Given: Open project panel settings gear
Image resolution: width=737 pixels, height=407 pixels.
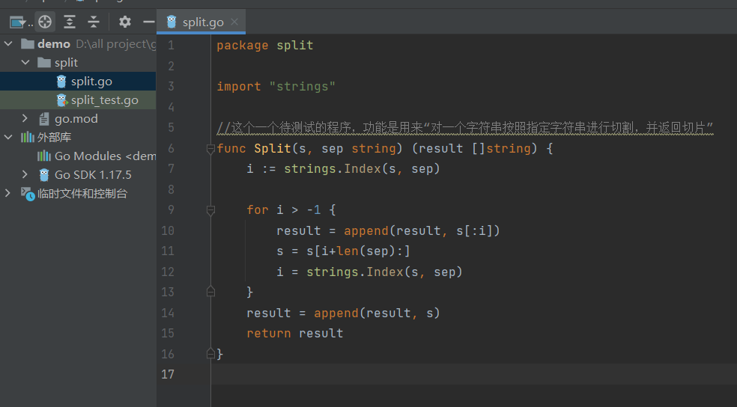Looking at the screenshot, I should pyautogui.click(x=125, y=22).
